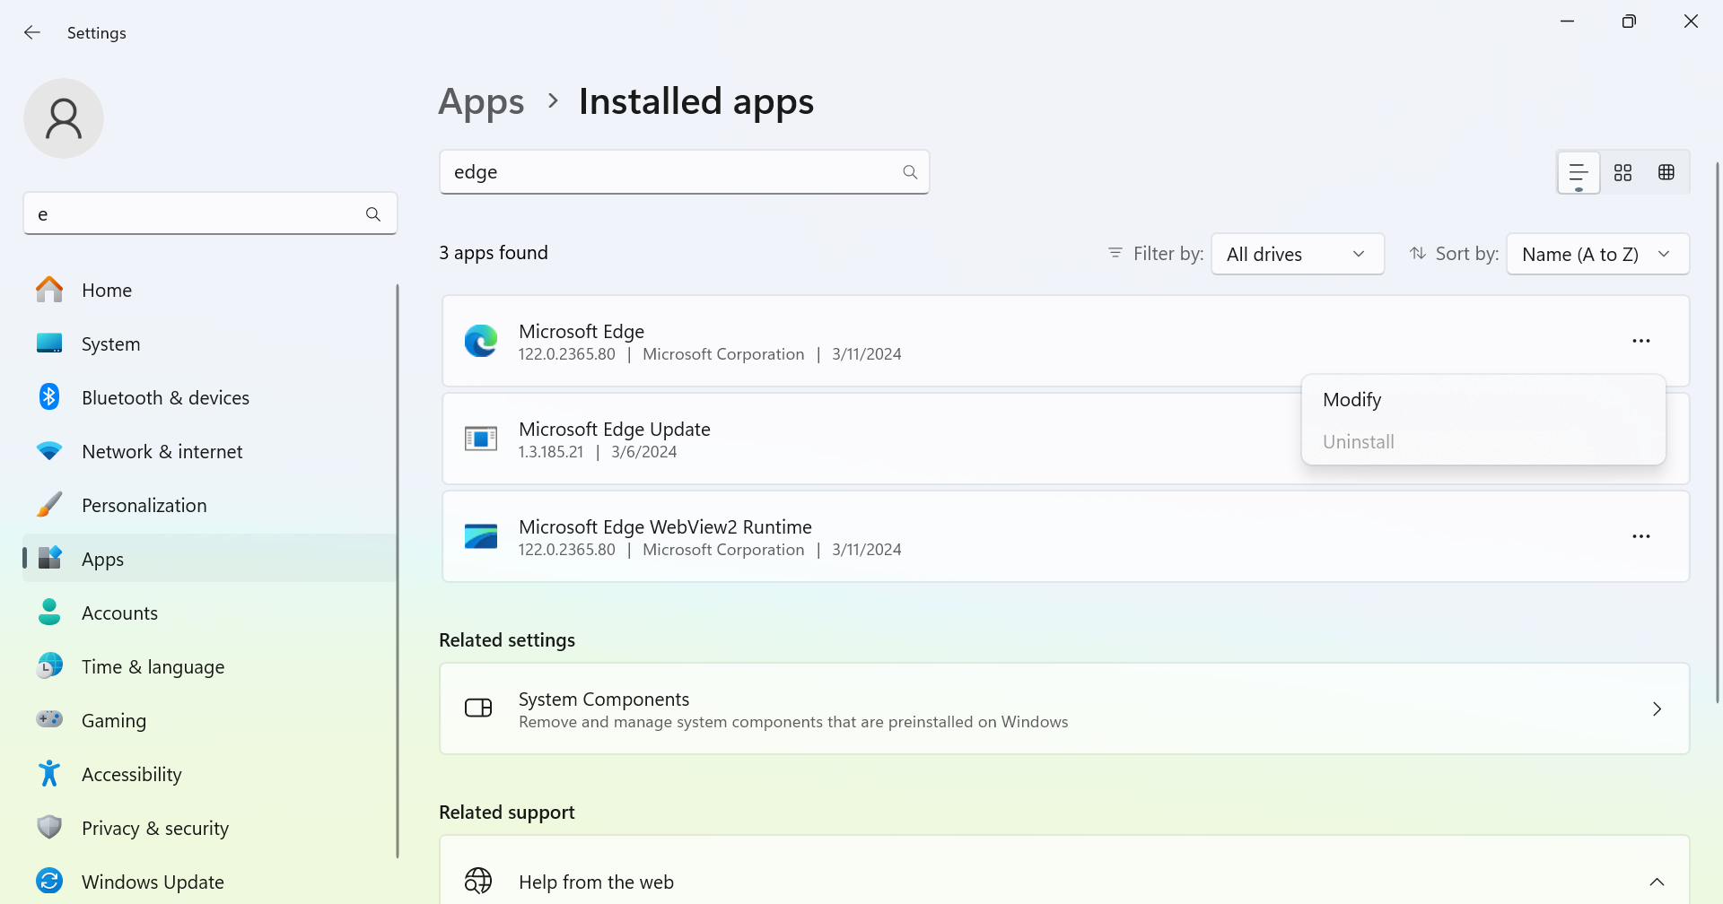Go to the Home page label
1723x904 pixels.
[106, 291]
